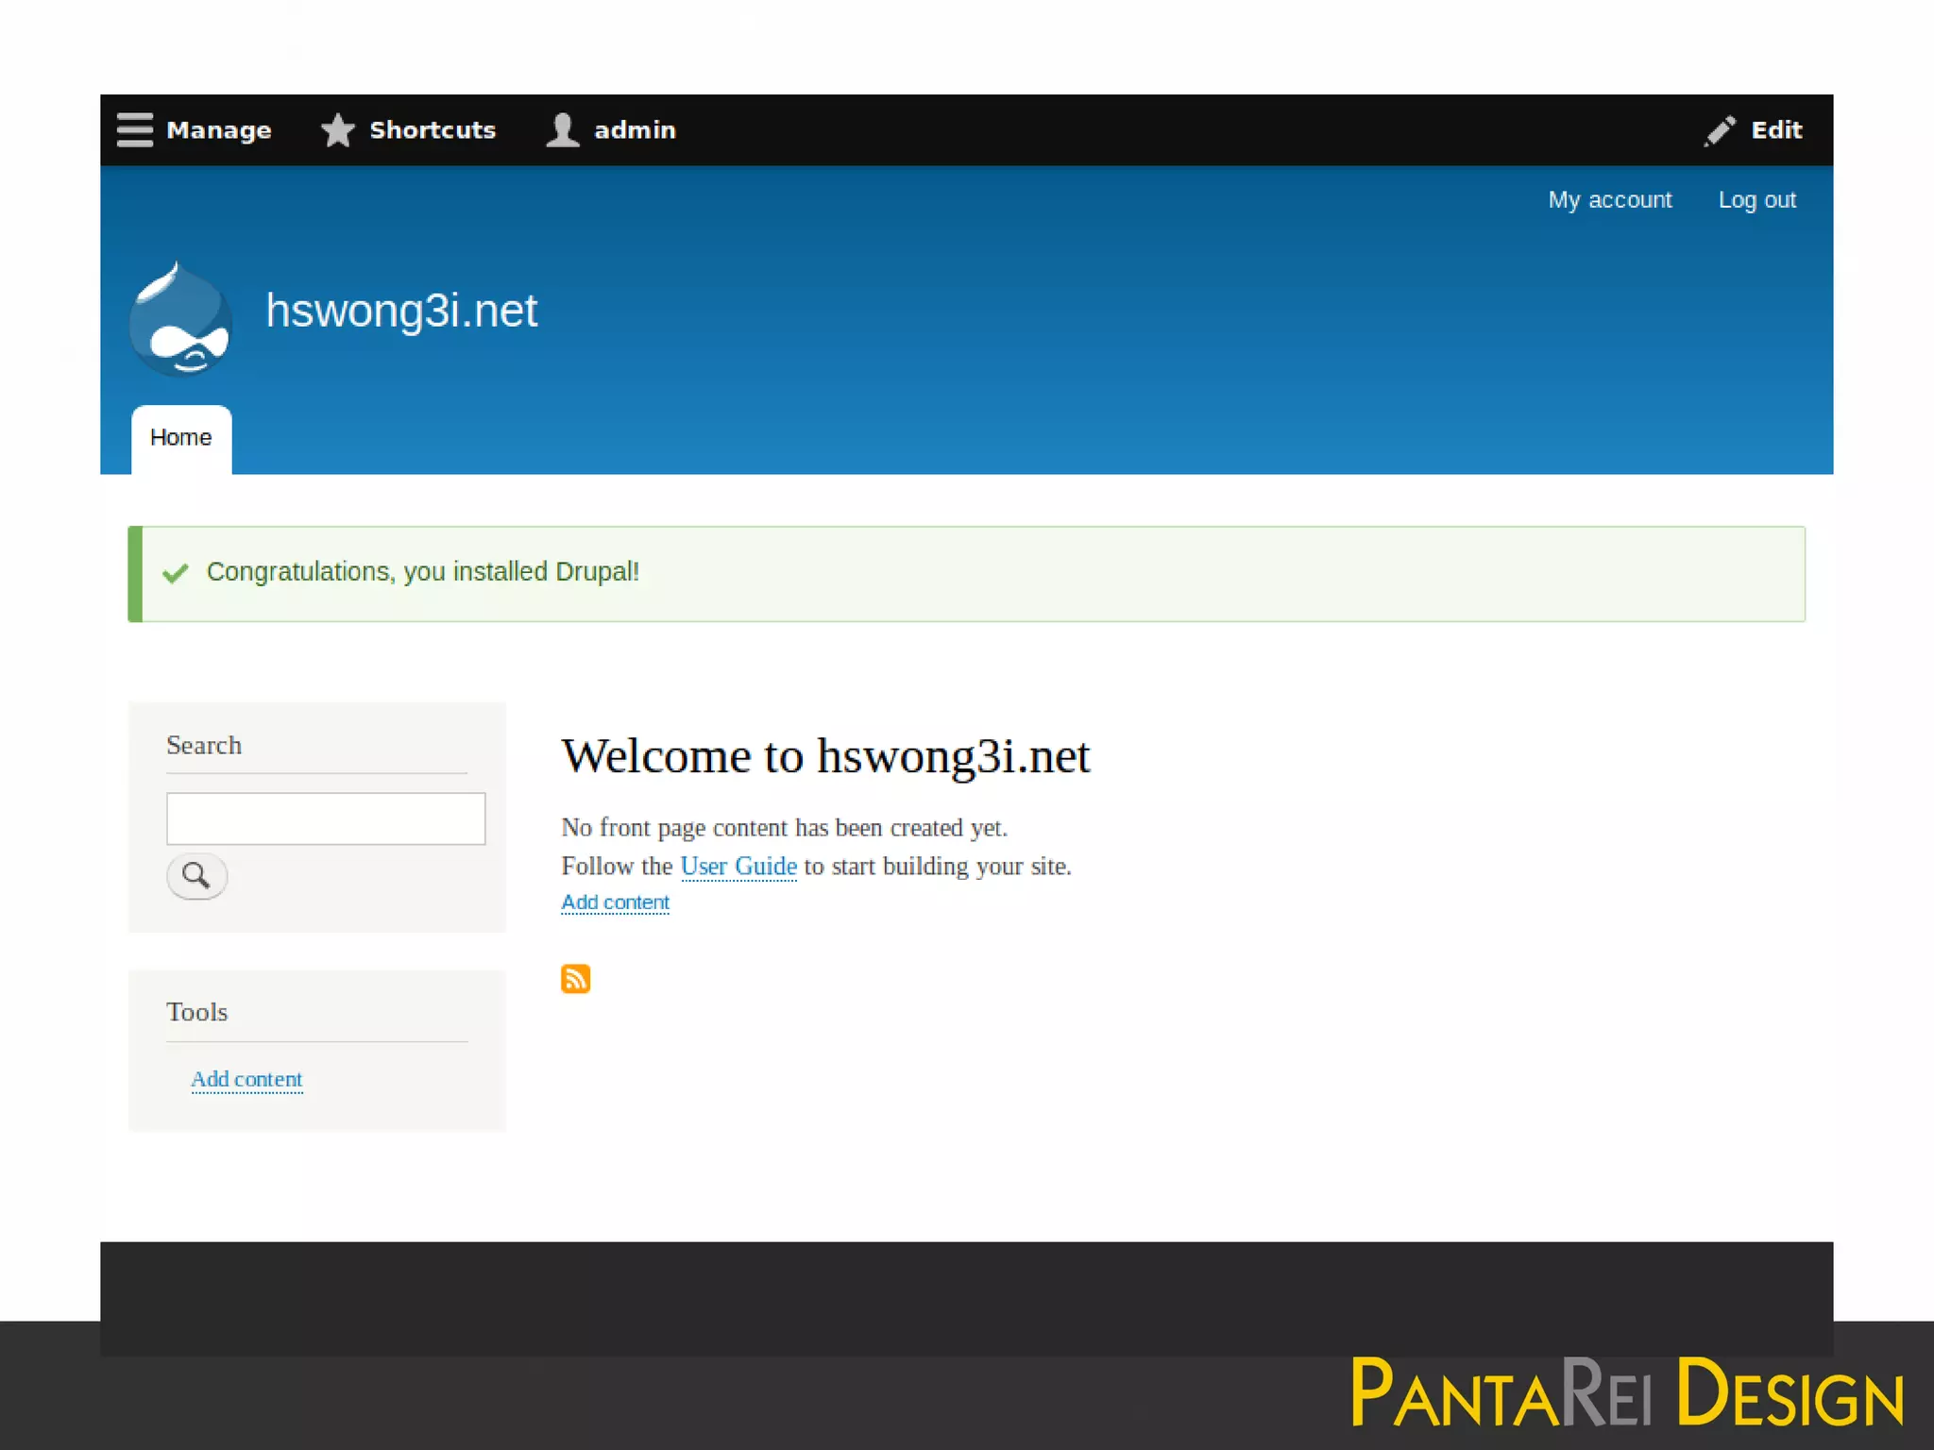Open the Manage toolbar menu
Viewport: 1934px width, 1450px height.
click(x=218, y=130)
